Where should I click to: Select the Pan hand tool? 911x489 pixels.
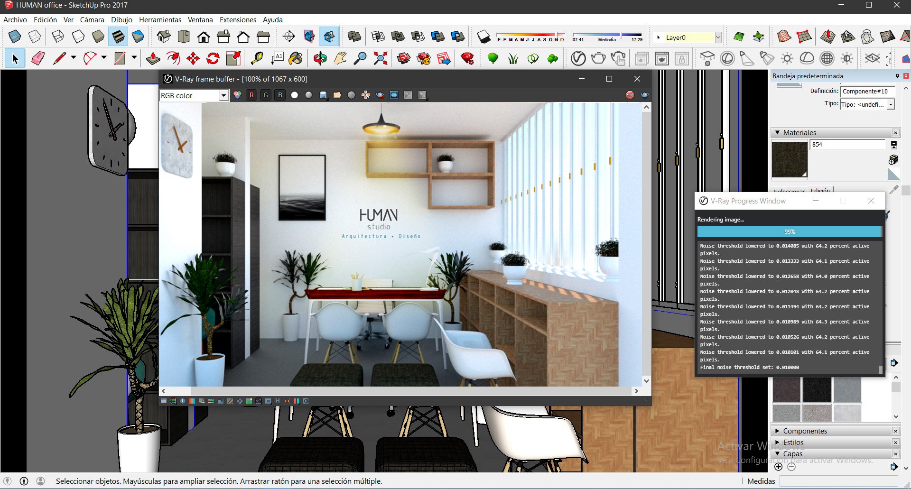click(340, 58)
